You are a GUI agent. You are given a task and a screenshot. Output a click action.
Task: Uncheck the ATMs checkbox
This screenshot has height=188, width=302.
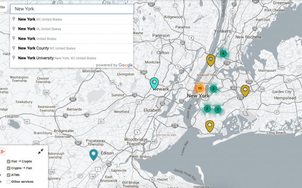pyautogui.click(x=8, y=175)
